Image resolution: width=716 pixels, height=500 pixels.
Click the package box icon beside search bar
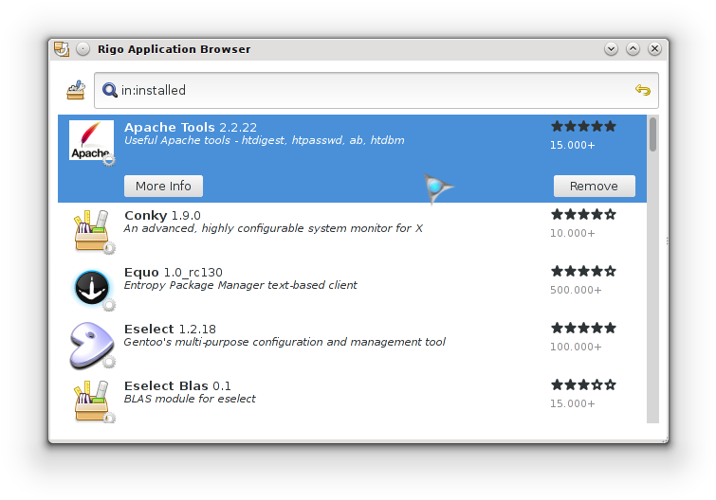[x=77, y=91]
